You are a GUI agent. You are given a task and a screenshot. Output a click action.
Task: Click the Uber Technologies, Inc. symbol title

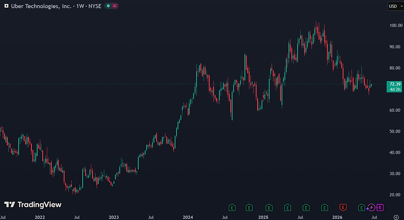coord(41,6)
